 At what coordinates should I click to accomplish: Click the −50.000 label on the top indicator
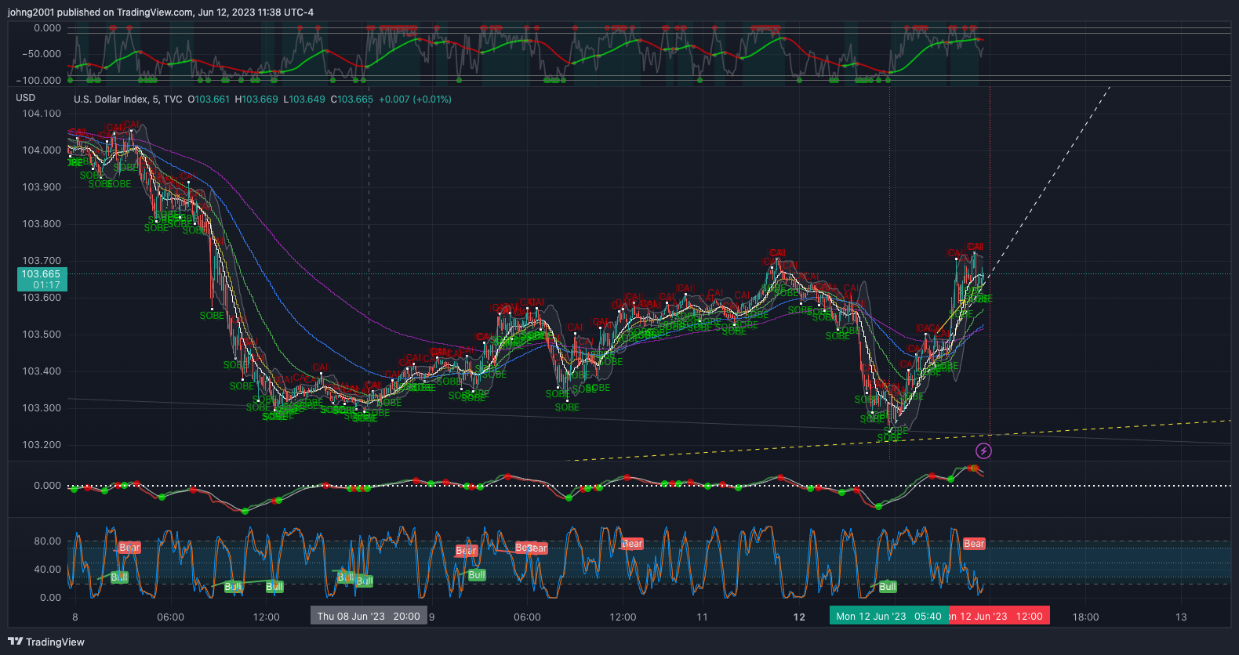[42, 54]
